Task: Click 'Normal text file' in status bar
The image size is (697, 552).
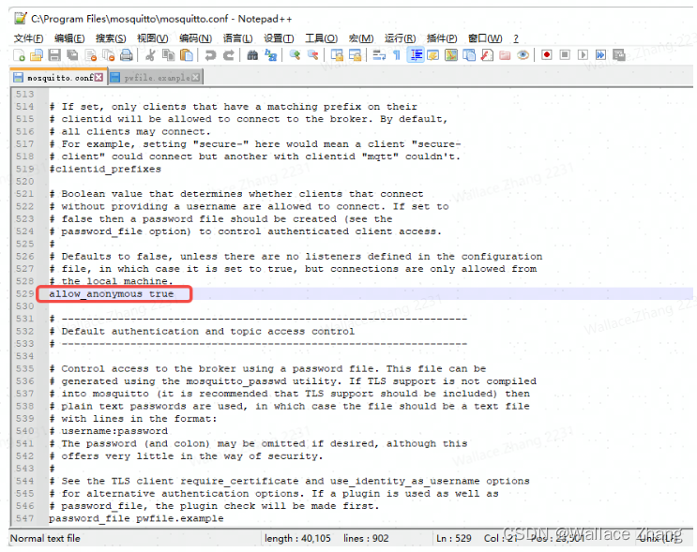Action: [x=45, y=538]
